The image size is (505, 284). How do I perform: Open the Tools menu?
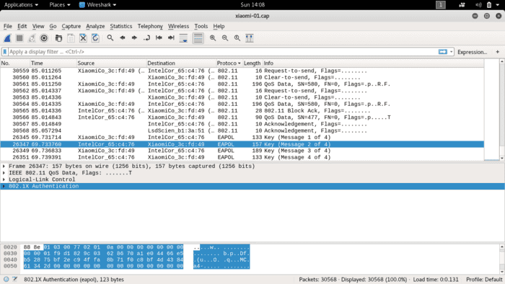point(201,27)
